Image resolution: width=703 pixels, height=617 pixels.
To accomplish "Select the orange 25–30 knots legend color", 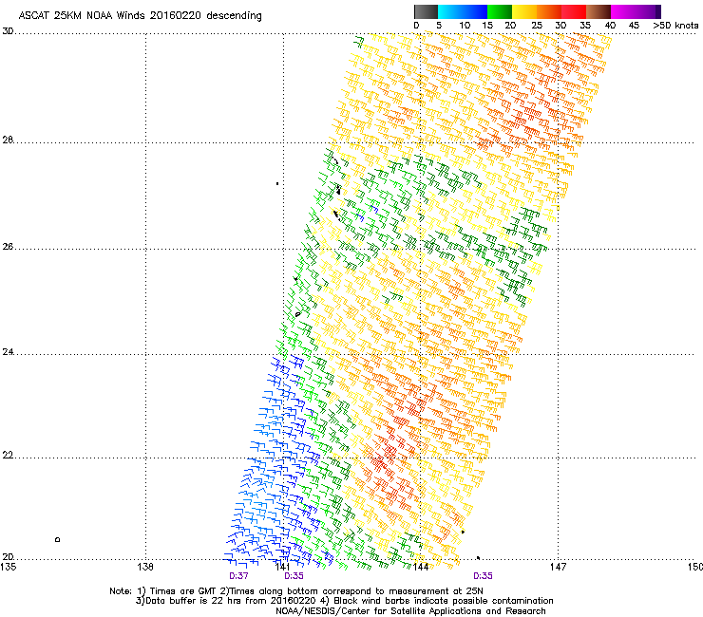I will point(549,11).
